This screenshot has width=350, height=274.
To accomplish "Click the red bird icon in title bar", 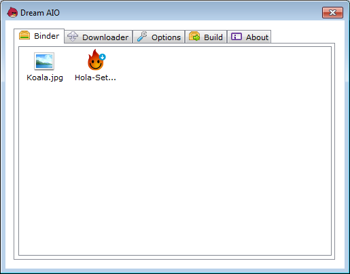I will (x=12, y=12).
